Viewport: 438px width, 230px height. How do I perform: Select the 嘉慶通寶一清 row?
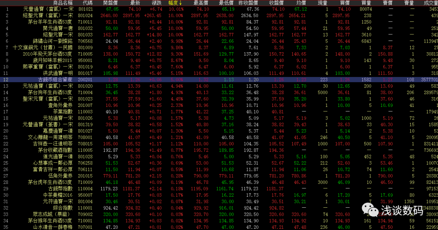[219, 131]
